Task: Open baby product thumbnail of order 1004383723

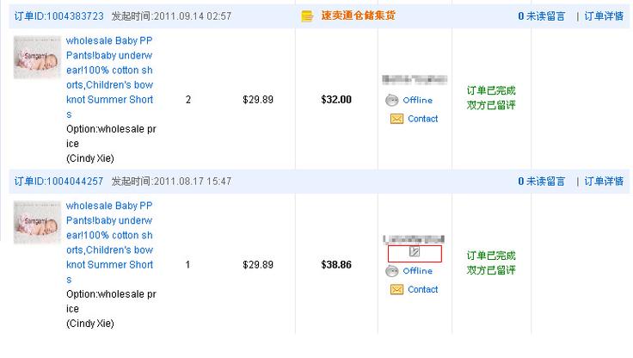Action: (x=37, y=57)
